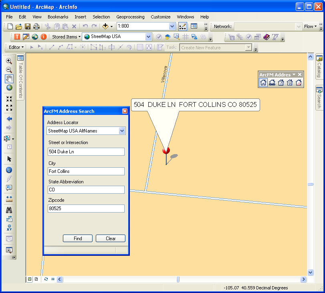Click the orange info circle icon

click(x=44, y=37)
